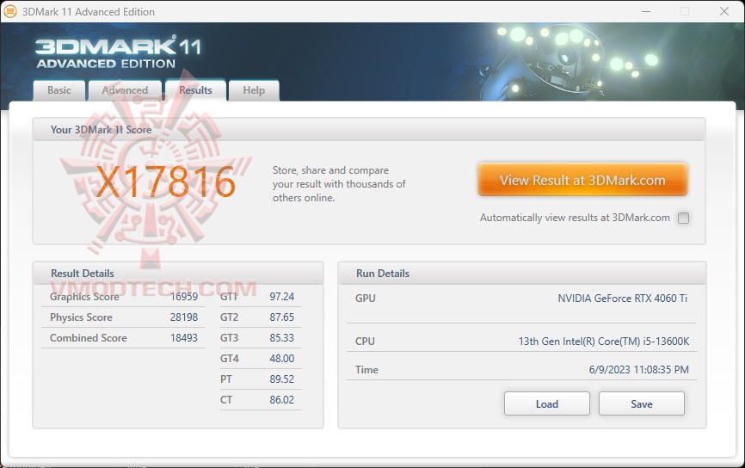745x468 pixels.
Task: Click the Combined Score label
Action: (88, 338)
